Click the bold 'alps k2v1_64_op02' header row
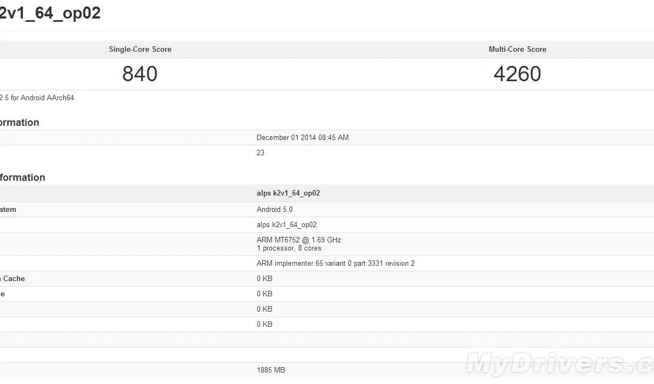654x384 pixels. coord(327,193)
